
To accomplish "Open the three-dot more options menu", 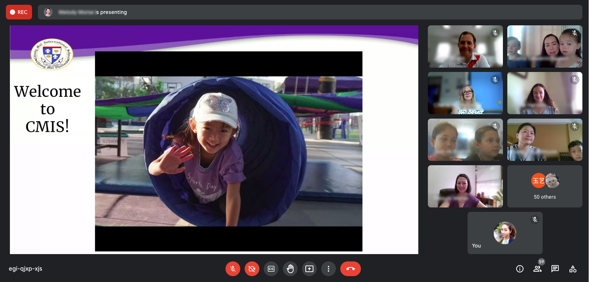I will click(x=329, y=269).
